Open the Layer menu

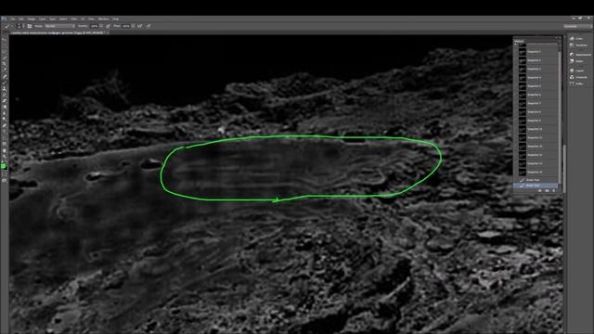(x=43, y=19)
